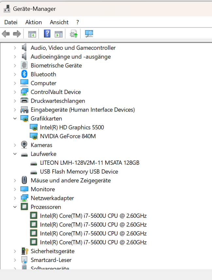
Task: Select the Kameras category label
Action: [41, 145]
